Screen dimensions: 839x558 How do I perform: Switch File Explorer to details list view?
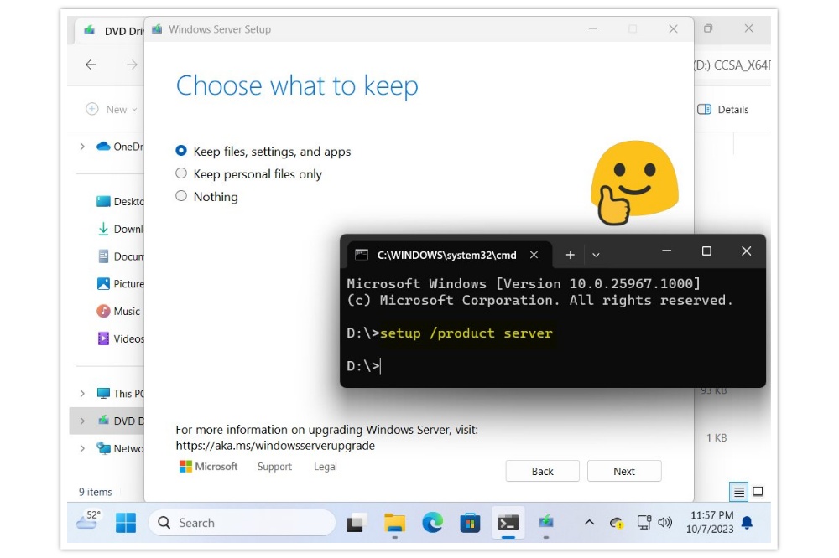click(x=738, y=491)
